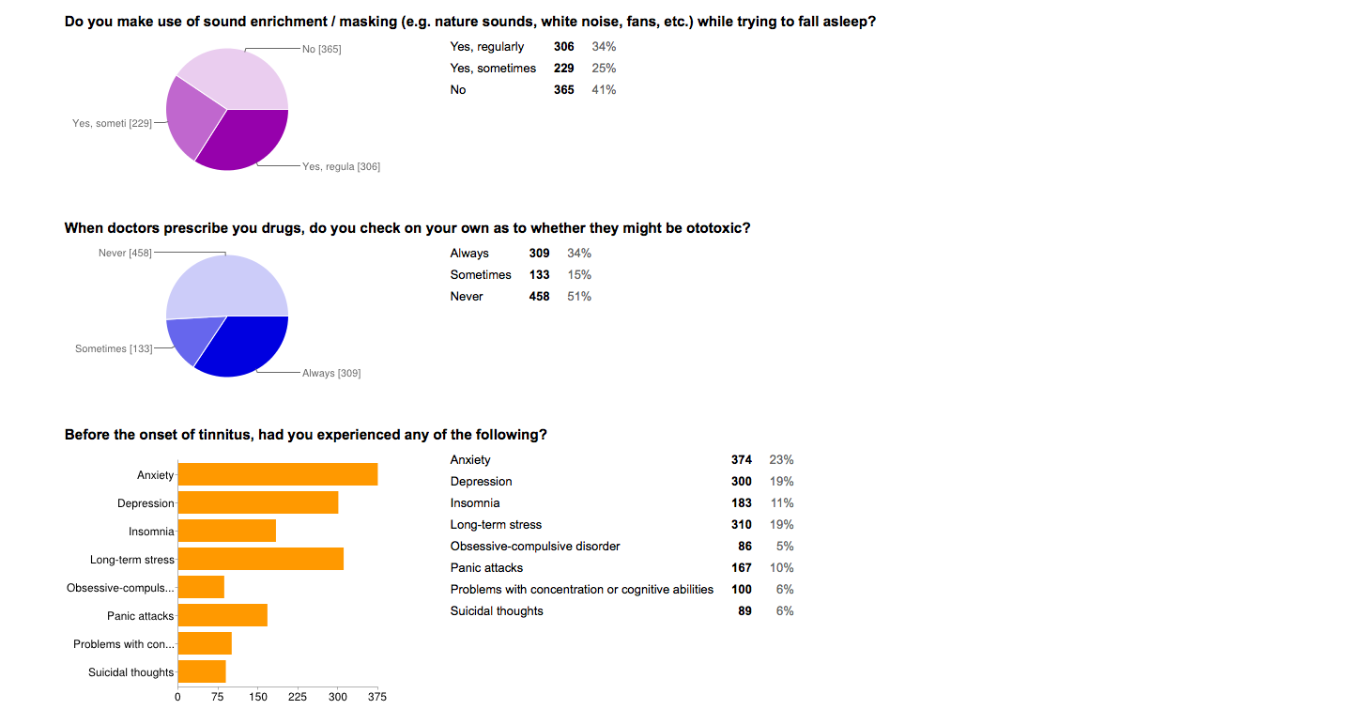Click the orange Anxiety bar
Screen dimensions: 1350x725
coord(278,474)
